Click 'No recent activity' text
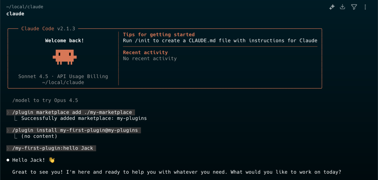 (x=150, y=58)
